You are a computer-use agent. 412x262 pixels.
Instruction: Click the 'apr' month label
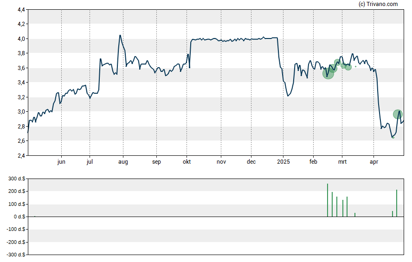pyautogui.click(x=374, y=162)
